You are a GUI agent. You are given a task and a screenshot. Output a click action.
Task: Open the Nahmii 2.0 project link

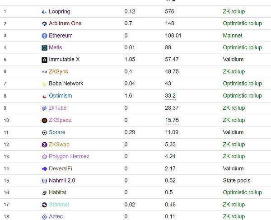[62, 181]
